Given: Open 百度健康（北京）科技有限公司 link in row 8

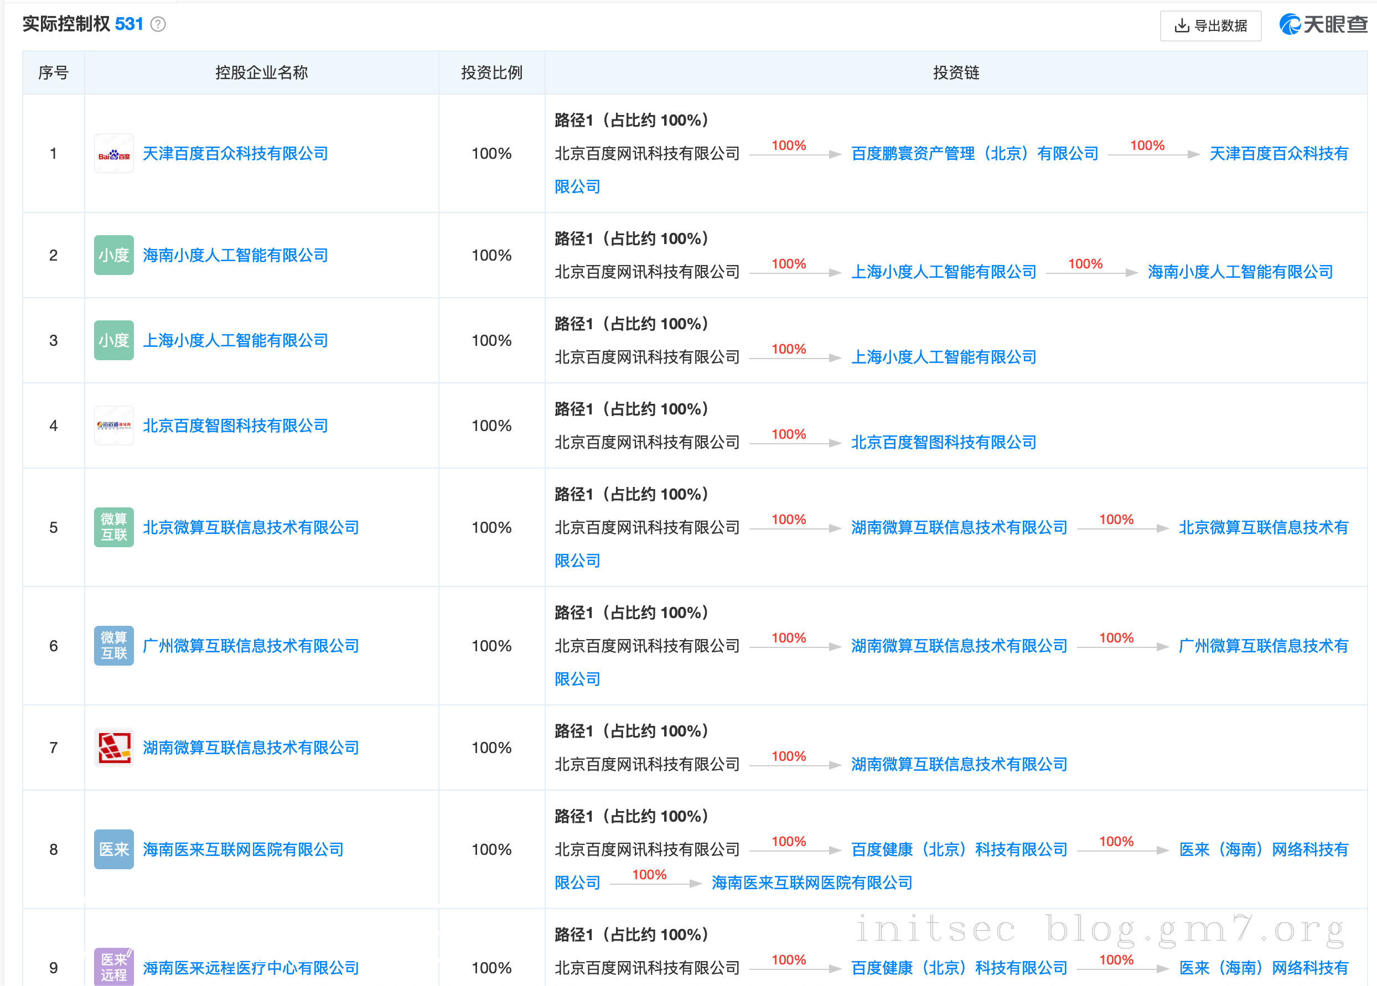Looking at the screenshot, I should (x=959, y=849).
